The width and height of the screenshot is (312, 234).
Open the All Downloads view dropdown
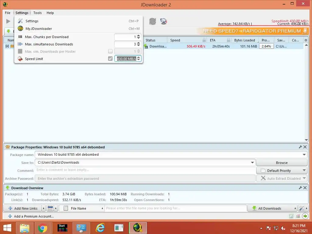272,208
